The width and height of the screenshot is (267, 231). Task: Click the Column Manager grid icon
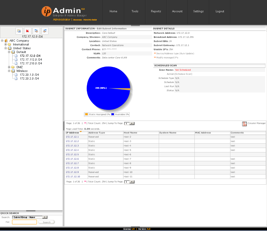(244, 124)
